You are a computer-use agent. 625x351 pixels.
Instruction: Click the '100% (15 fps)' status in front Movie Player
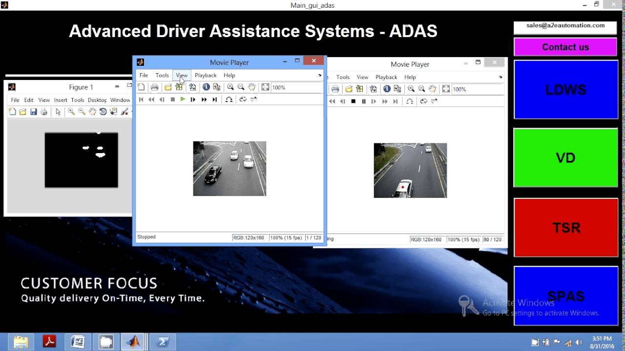click(x=286, y=238)
